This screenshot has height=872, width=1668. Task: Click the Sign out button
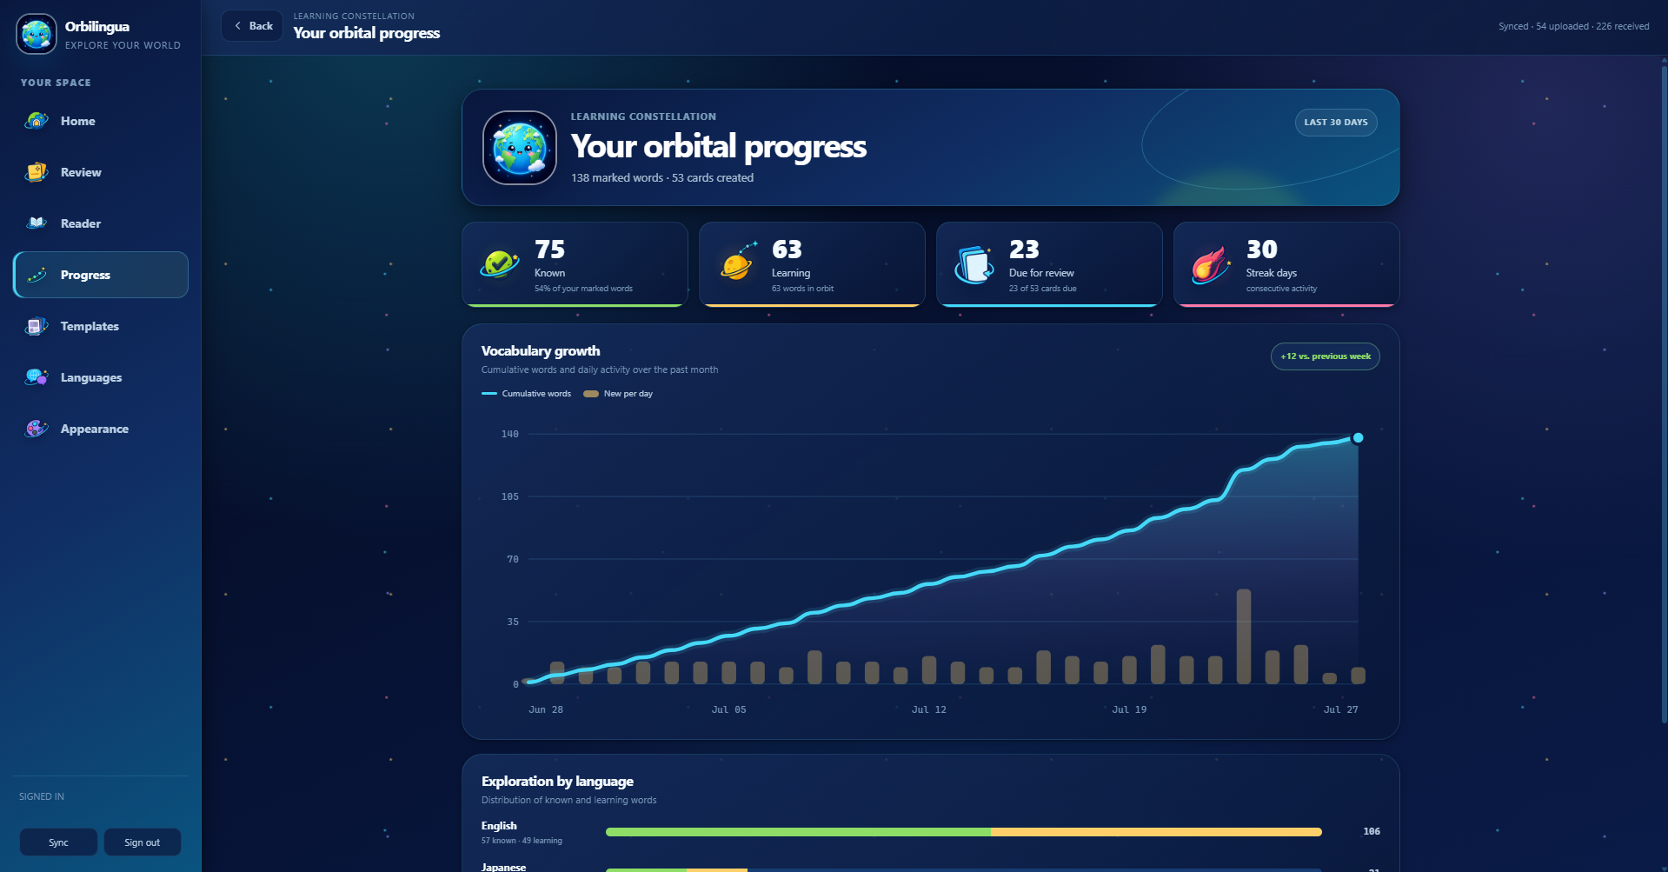click(143, 842)
